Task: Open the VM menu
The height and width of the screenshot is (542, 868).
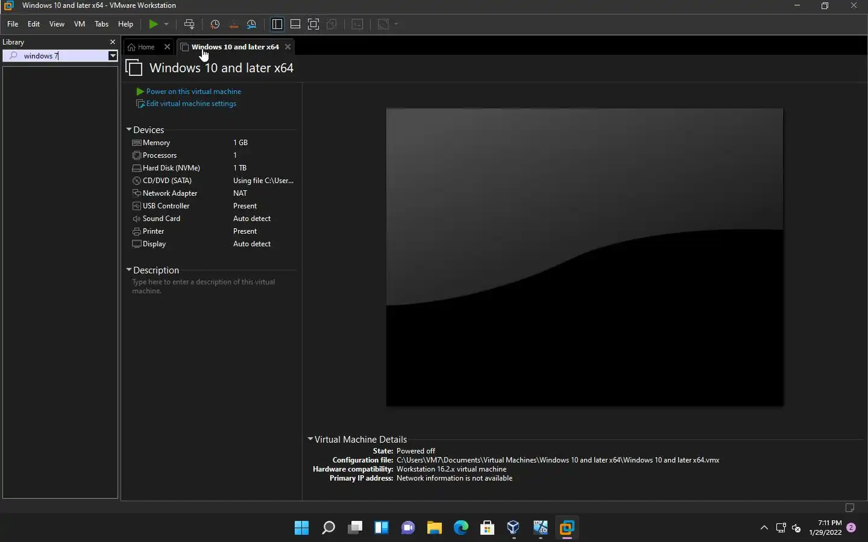Action: [80, 24]
